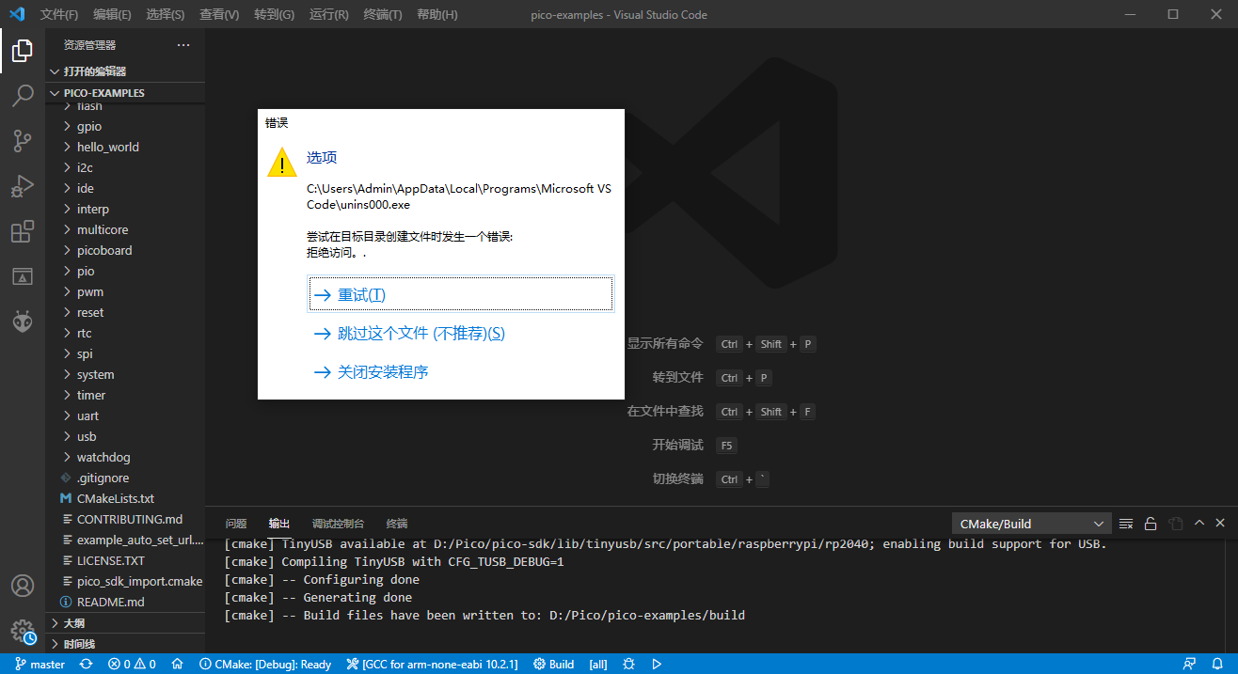Launch target with status bar play icon
The height and width of the screenshot is (674, 1238).
click(x=657, y=665)
